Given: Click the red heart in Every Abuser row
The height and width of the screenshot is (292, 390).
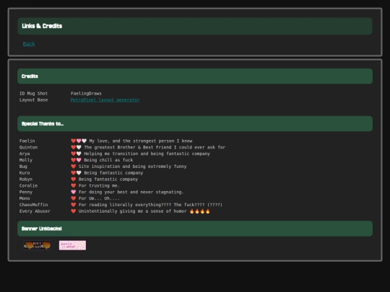Looking at the screenshot, I should pyautogui.click(x=74, y=211).
